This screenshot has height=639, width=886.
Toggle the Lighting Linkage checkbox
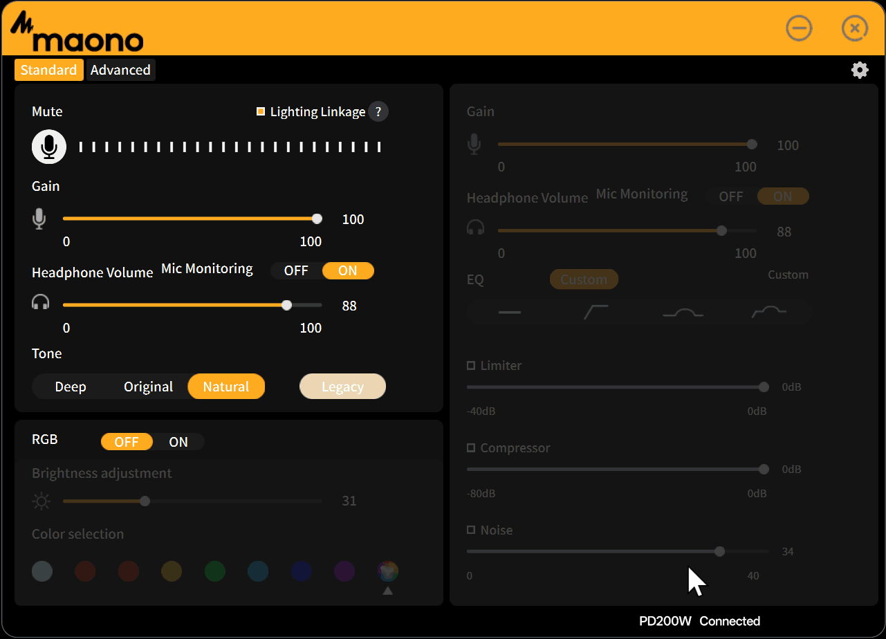tap(261, 111)
